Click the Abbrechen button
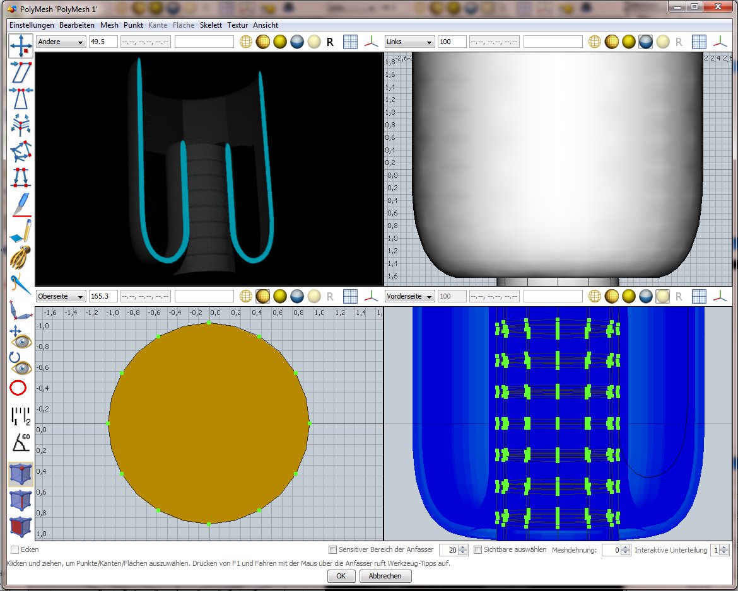This screenshot has height=591, width=738. (x=385, y=576)
